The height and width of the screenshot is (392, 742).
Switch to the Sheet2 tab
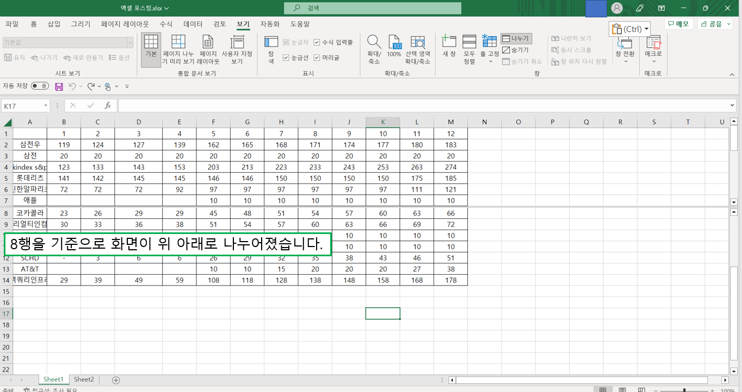tap(84, 380)
